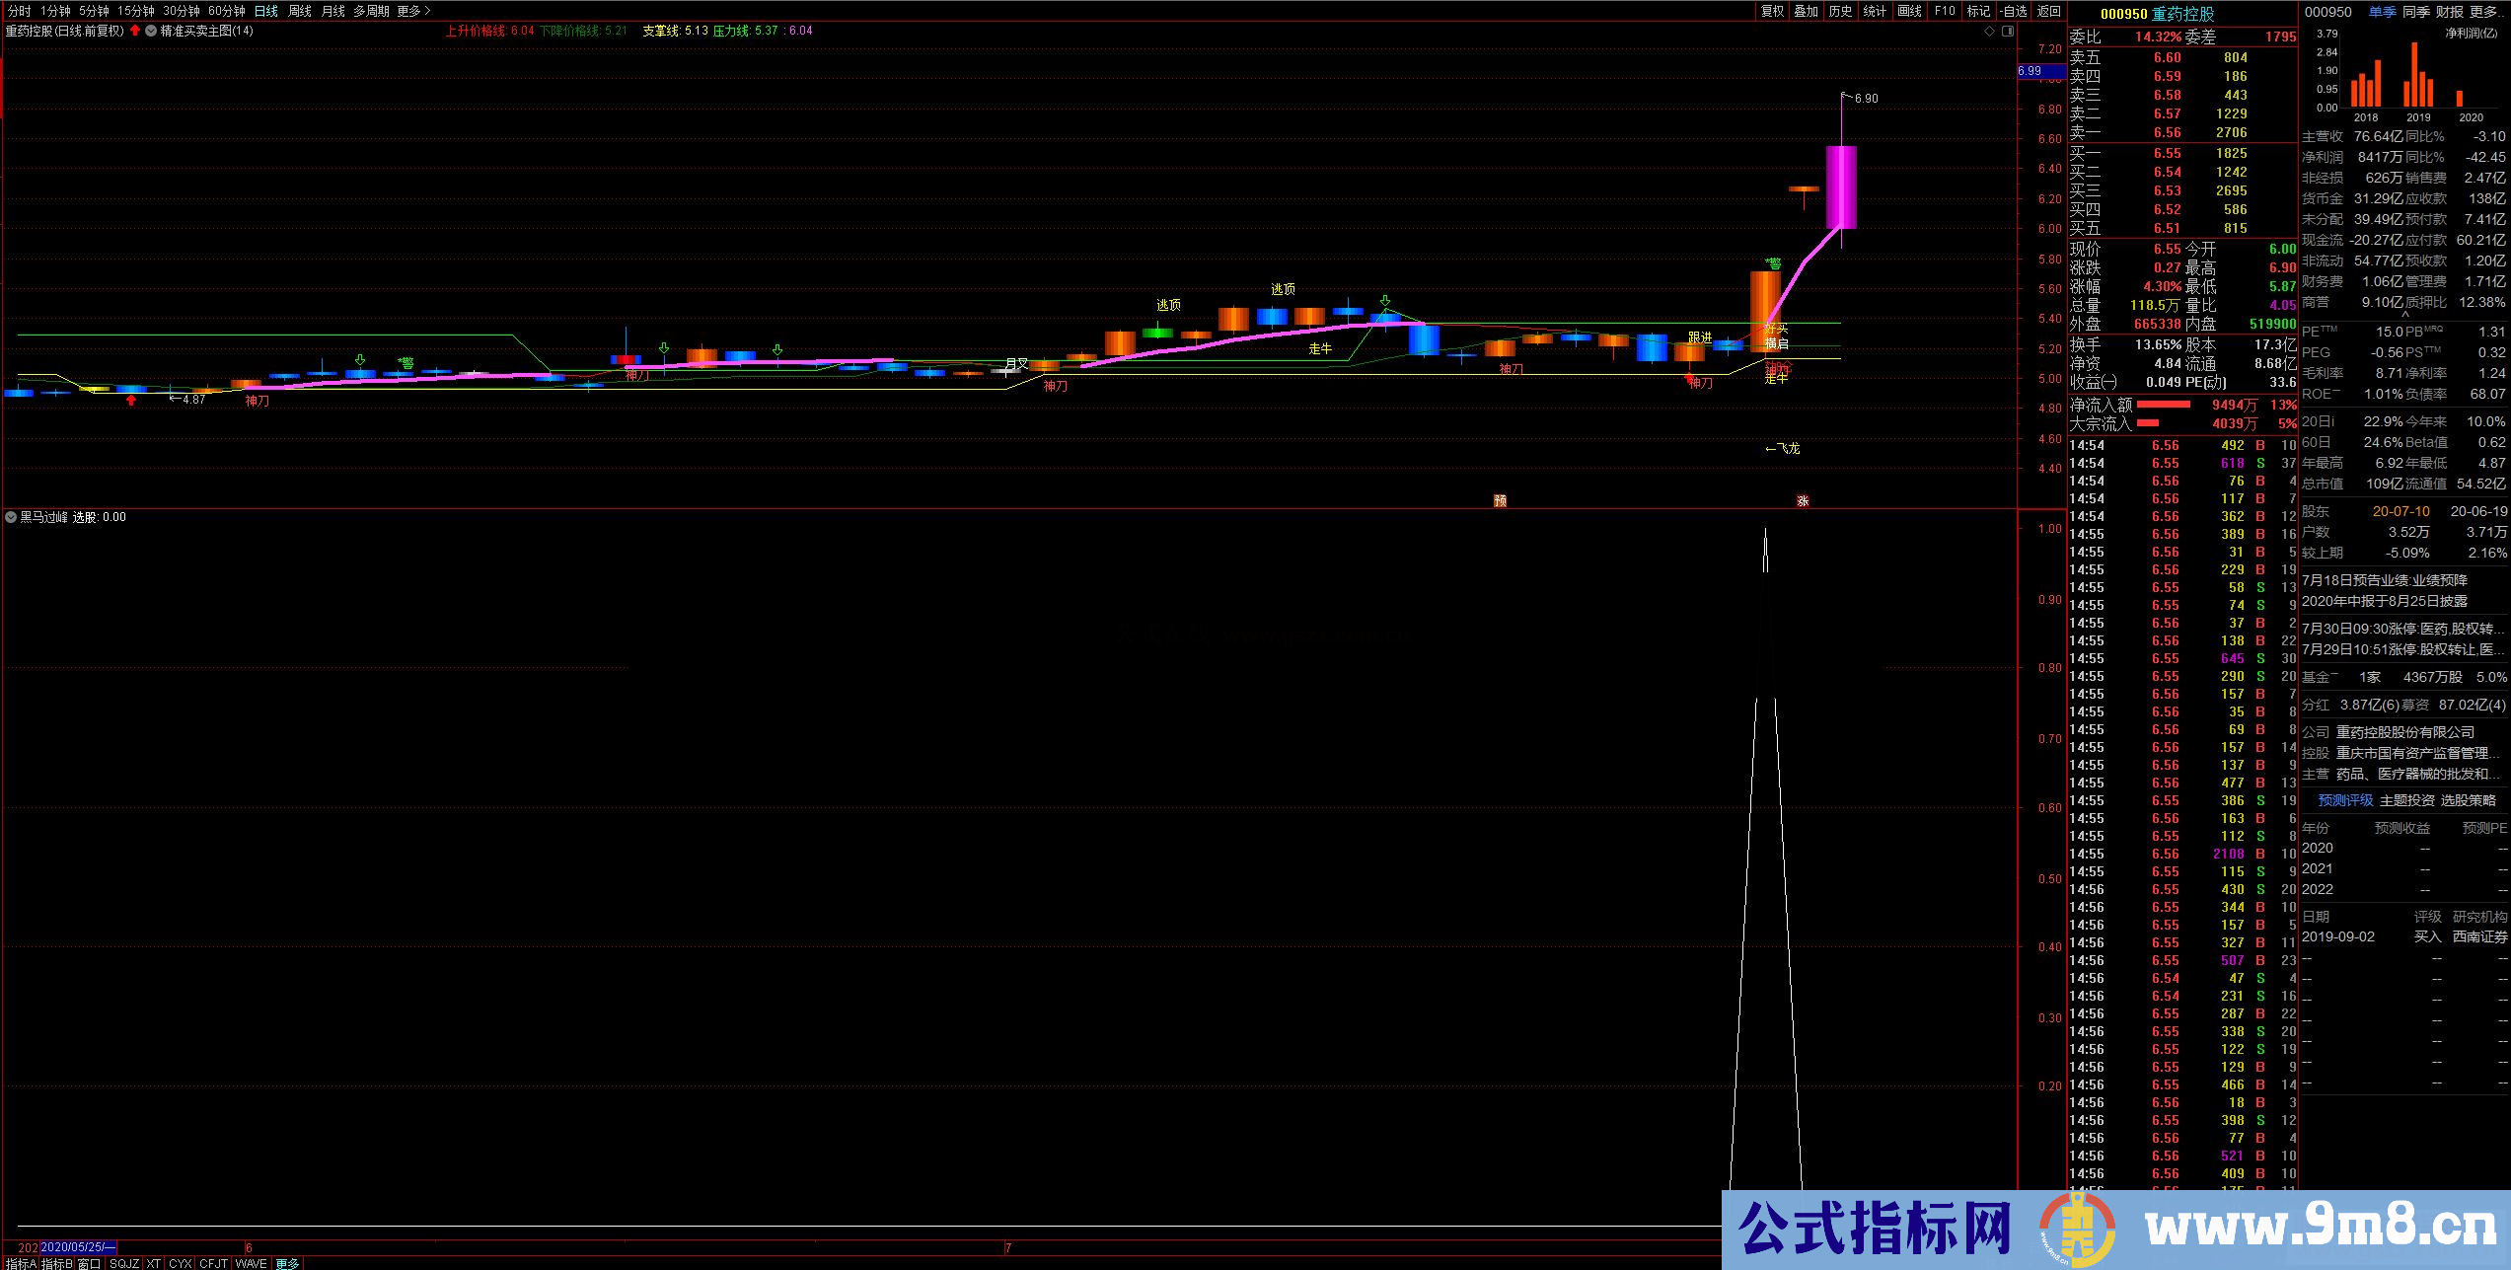Open the 黑马过峰 indicator dropdown circle

12,517
